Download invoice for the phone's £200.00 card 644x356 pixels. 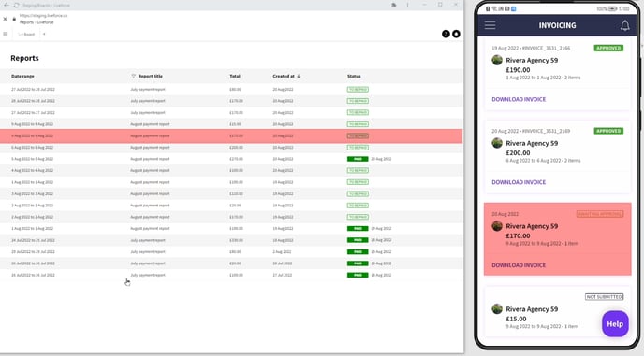(519, 182)
